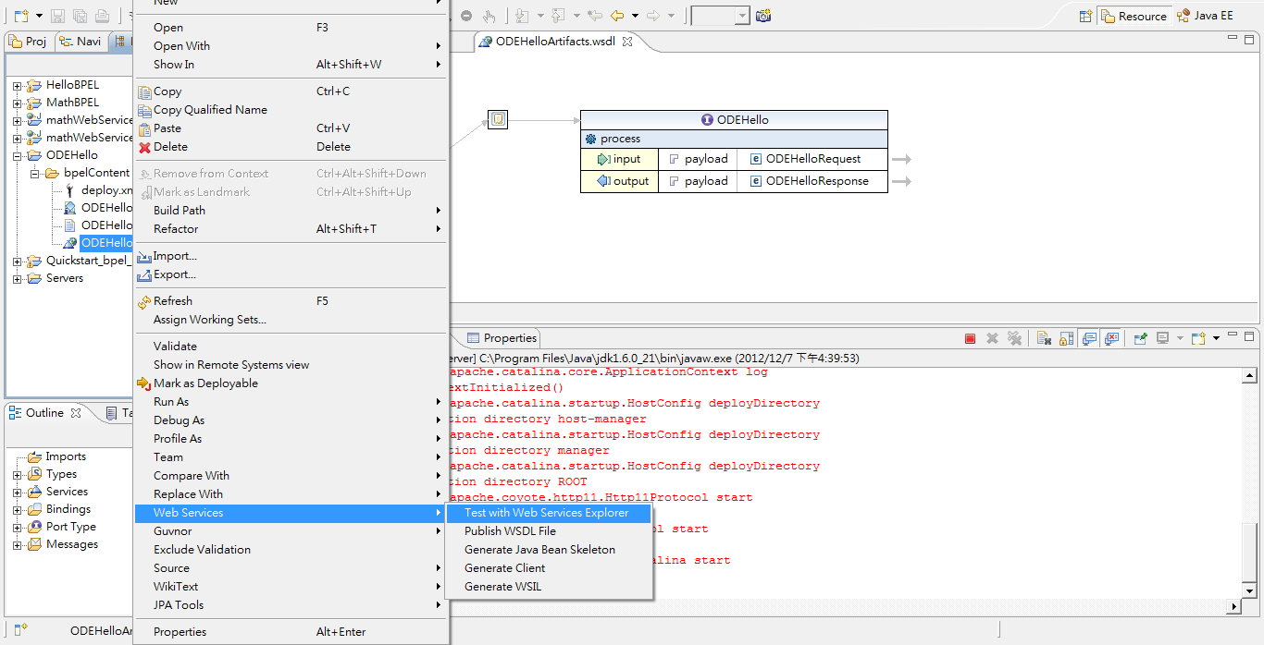Select the Messages item in Outline
Screen dimensions: 1264x645
71,544
